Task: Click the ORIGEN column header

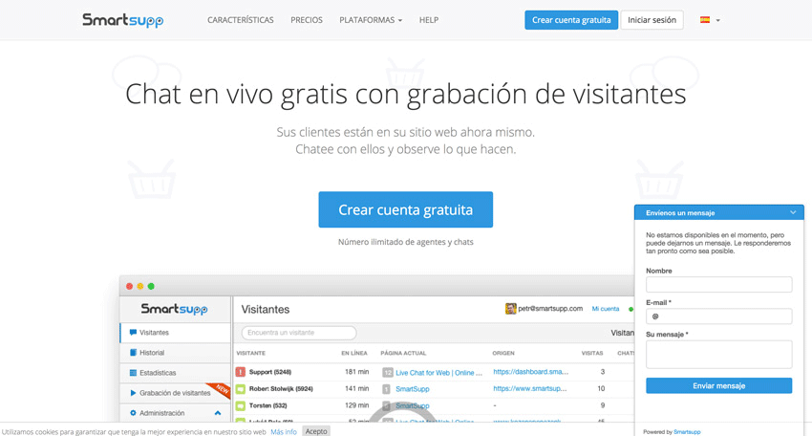Action: tap(503, 353)
